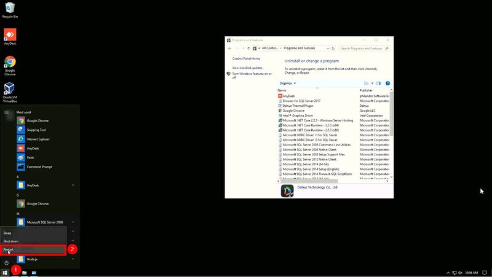Click the blue Help icon in Programs and Features
Viewport: 492px width, 277px height.
tap(388, 84)
